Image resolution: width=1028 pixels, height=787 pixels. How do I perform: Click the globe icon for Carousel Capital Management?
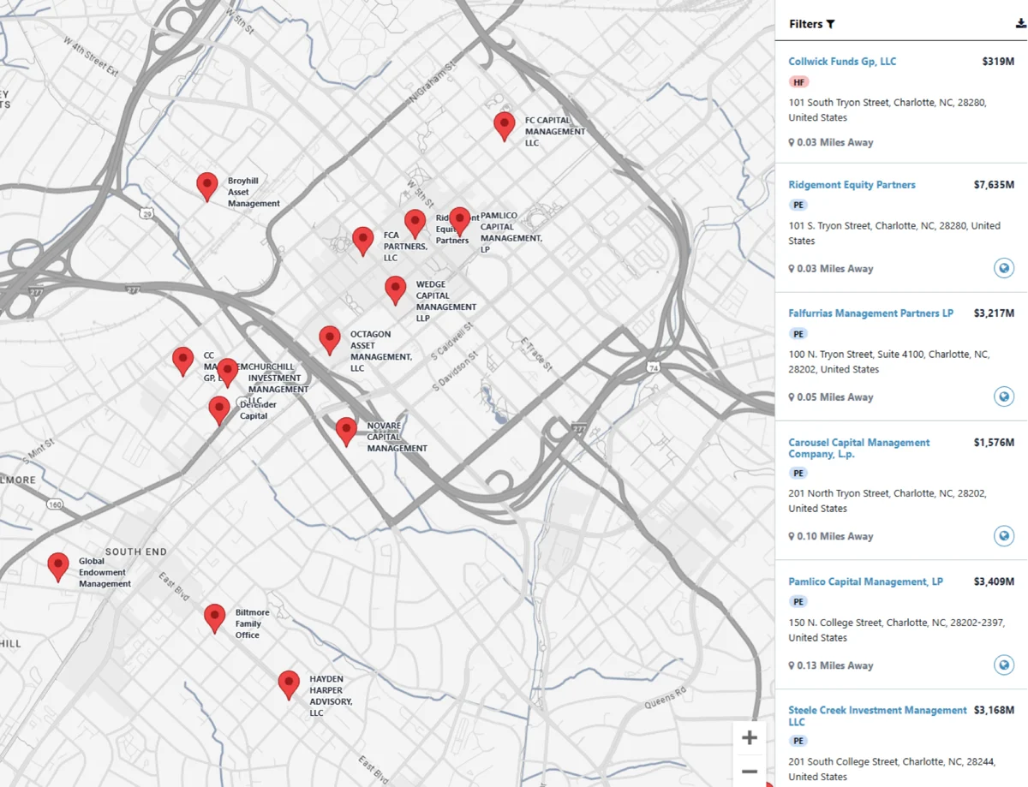tap(1004, 536)
